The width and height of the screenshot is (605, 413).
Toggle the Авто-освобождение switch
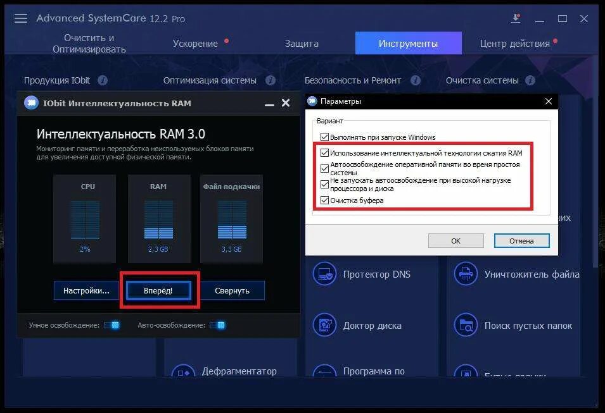(217, 325)
